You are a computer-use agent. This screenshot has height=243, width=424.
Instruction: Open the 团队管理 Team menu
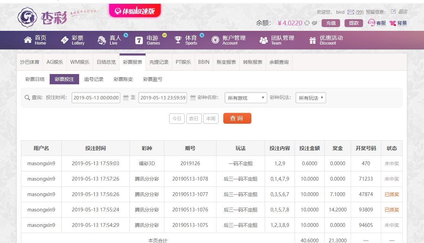277,40
